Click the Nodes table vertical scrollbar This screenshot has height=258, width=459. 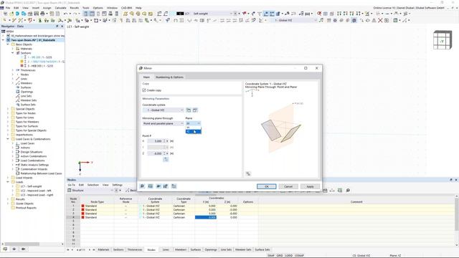point(457,214)
